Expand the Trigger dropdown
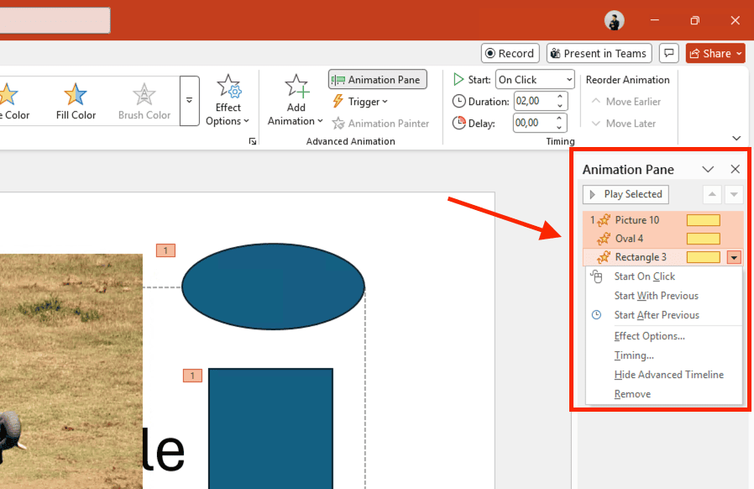Viewport: 754px width, 489px height. tap(361, 102)
